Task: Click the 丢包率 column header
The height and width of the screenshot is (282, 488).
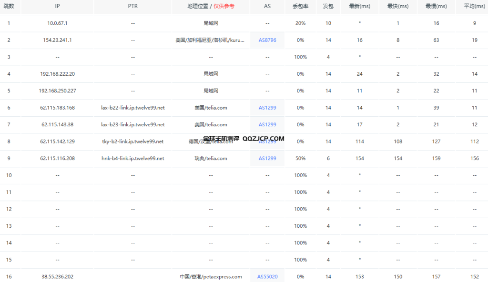Action: pos(301,6)
